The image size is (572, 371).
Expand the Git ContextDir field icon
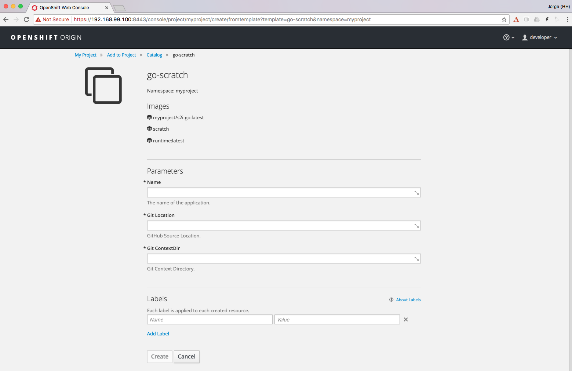coord(416,259)
